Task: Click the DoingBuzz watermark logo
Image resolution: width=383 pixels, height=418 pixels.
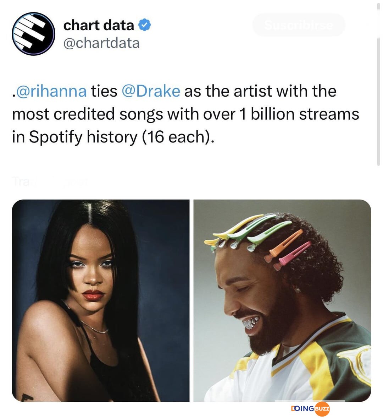Action: 310,408
